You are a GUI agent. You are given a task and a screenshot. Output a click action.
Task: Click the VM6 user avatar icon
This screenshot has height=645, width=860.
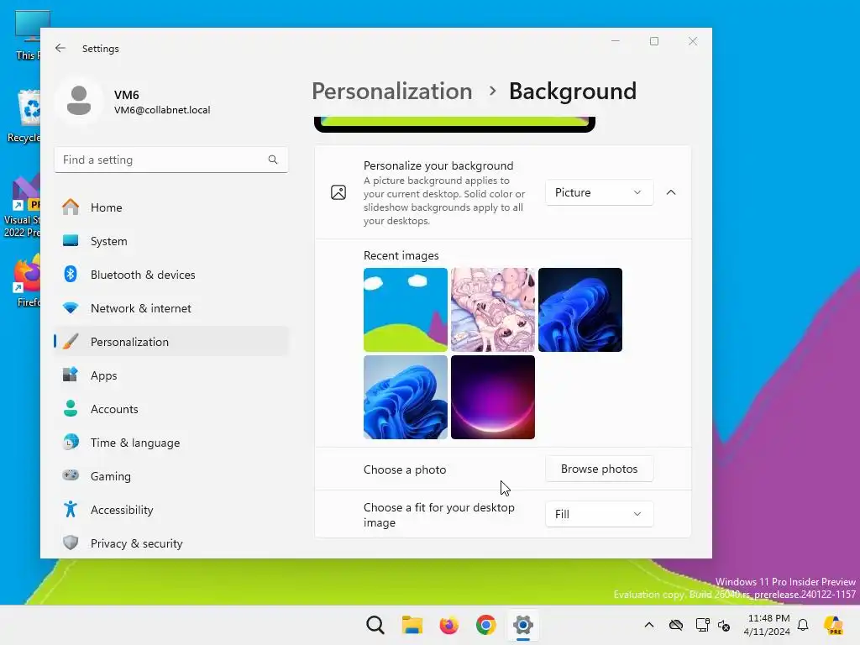79,101
